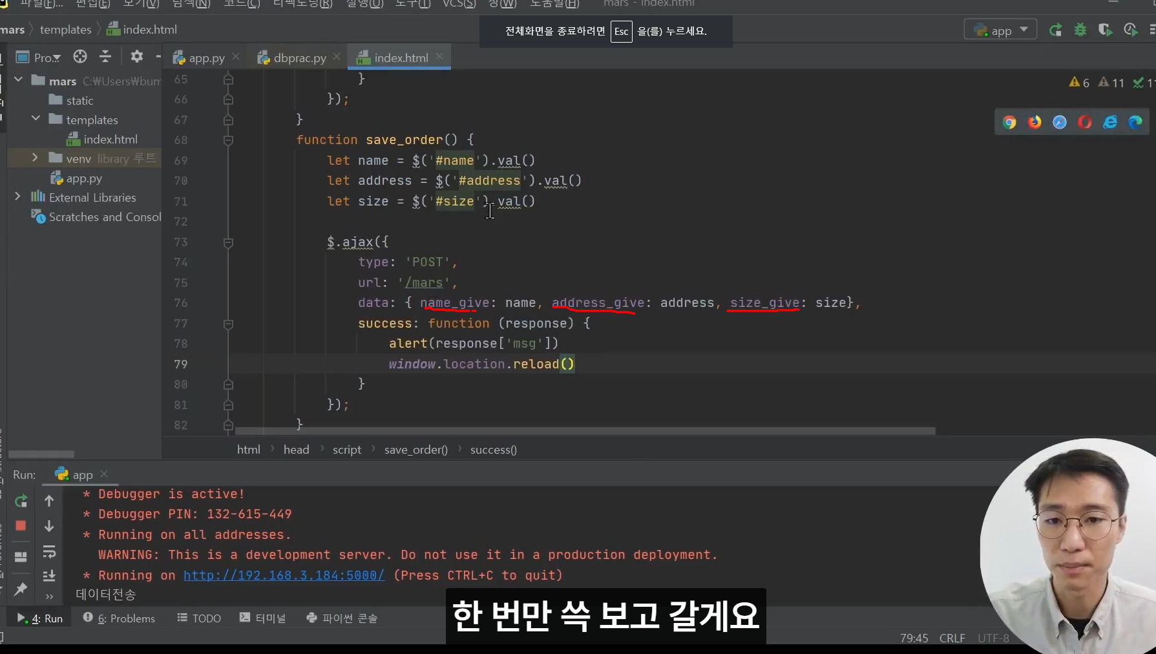
Task: Click the '/mars' url text on line 75
Action: coord(424,282)
